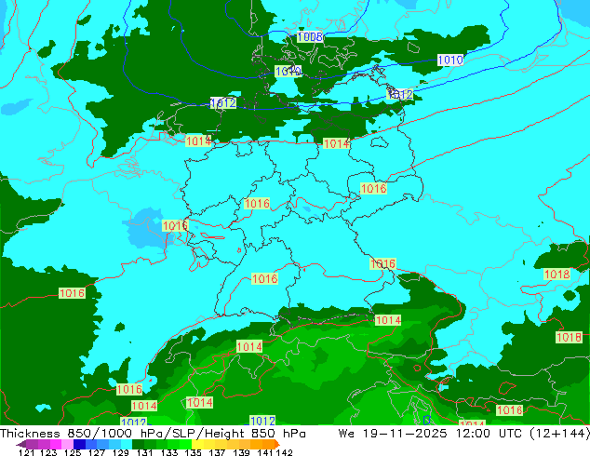Image resolution: width=590 pixels, height=456 pixels.
Task: Click the legend value 125
Action: pyautogui.click(x=73, y=452)
